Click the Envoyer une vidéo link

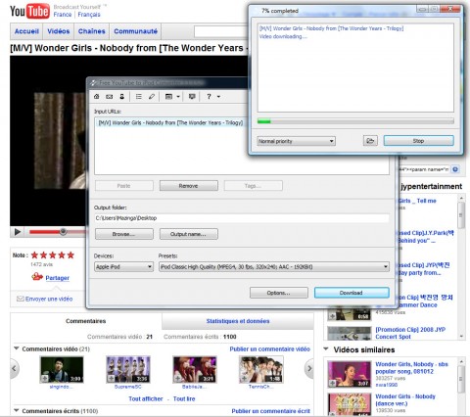pyautogui.click(x=49, y=299)
